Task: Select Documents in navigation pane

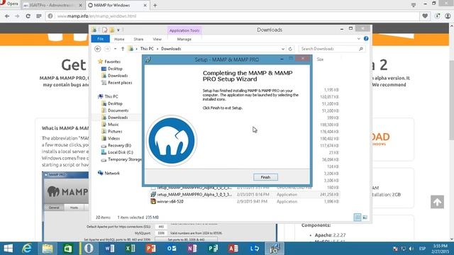Action: 118,110
